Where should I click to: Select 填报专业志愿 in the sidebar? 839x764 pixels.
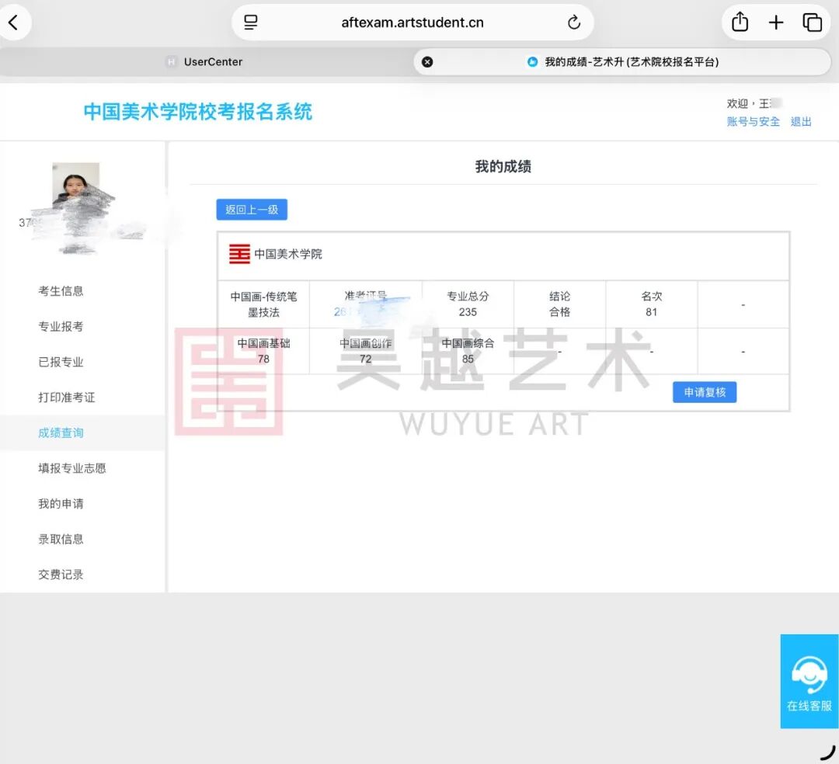click(x=71, y=468)
